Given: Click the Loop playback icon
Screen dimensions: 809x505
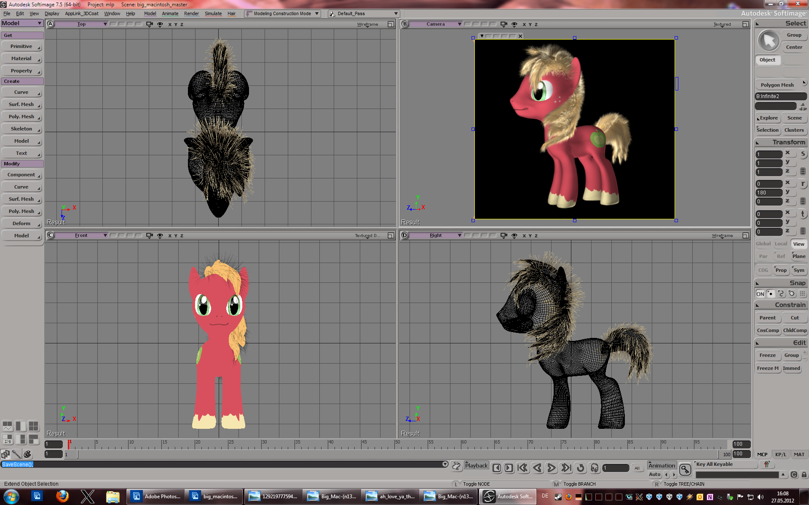Looking at the screenshot, I should point(580,468).
